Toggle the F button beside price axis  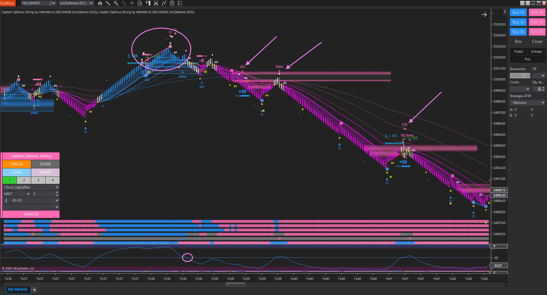click(x=505, y=12)
